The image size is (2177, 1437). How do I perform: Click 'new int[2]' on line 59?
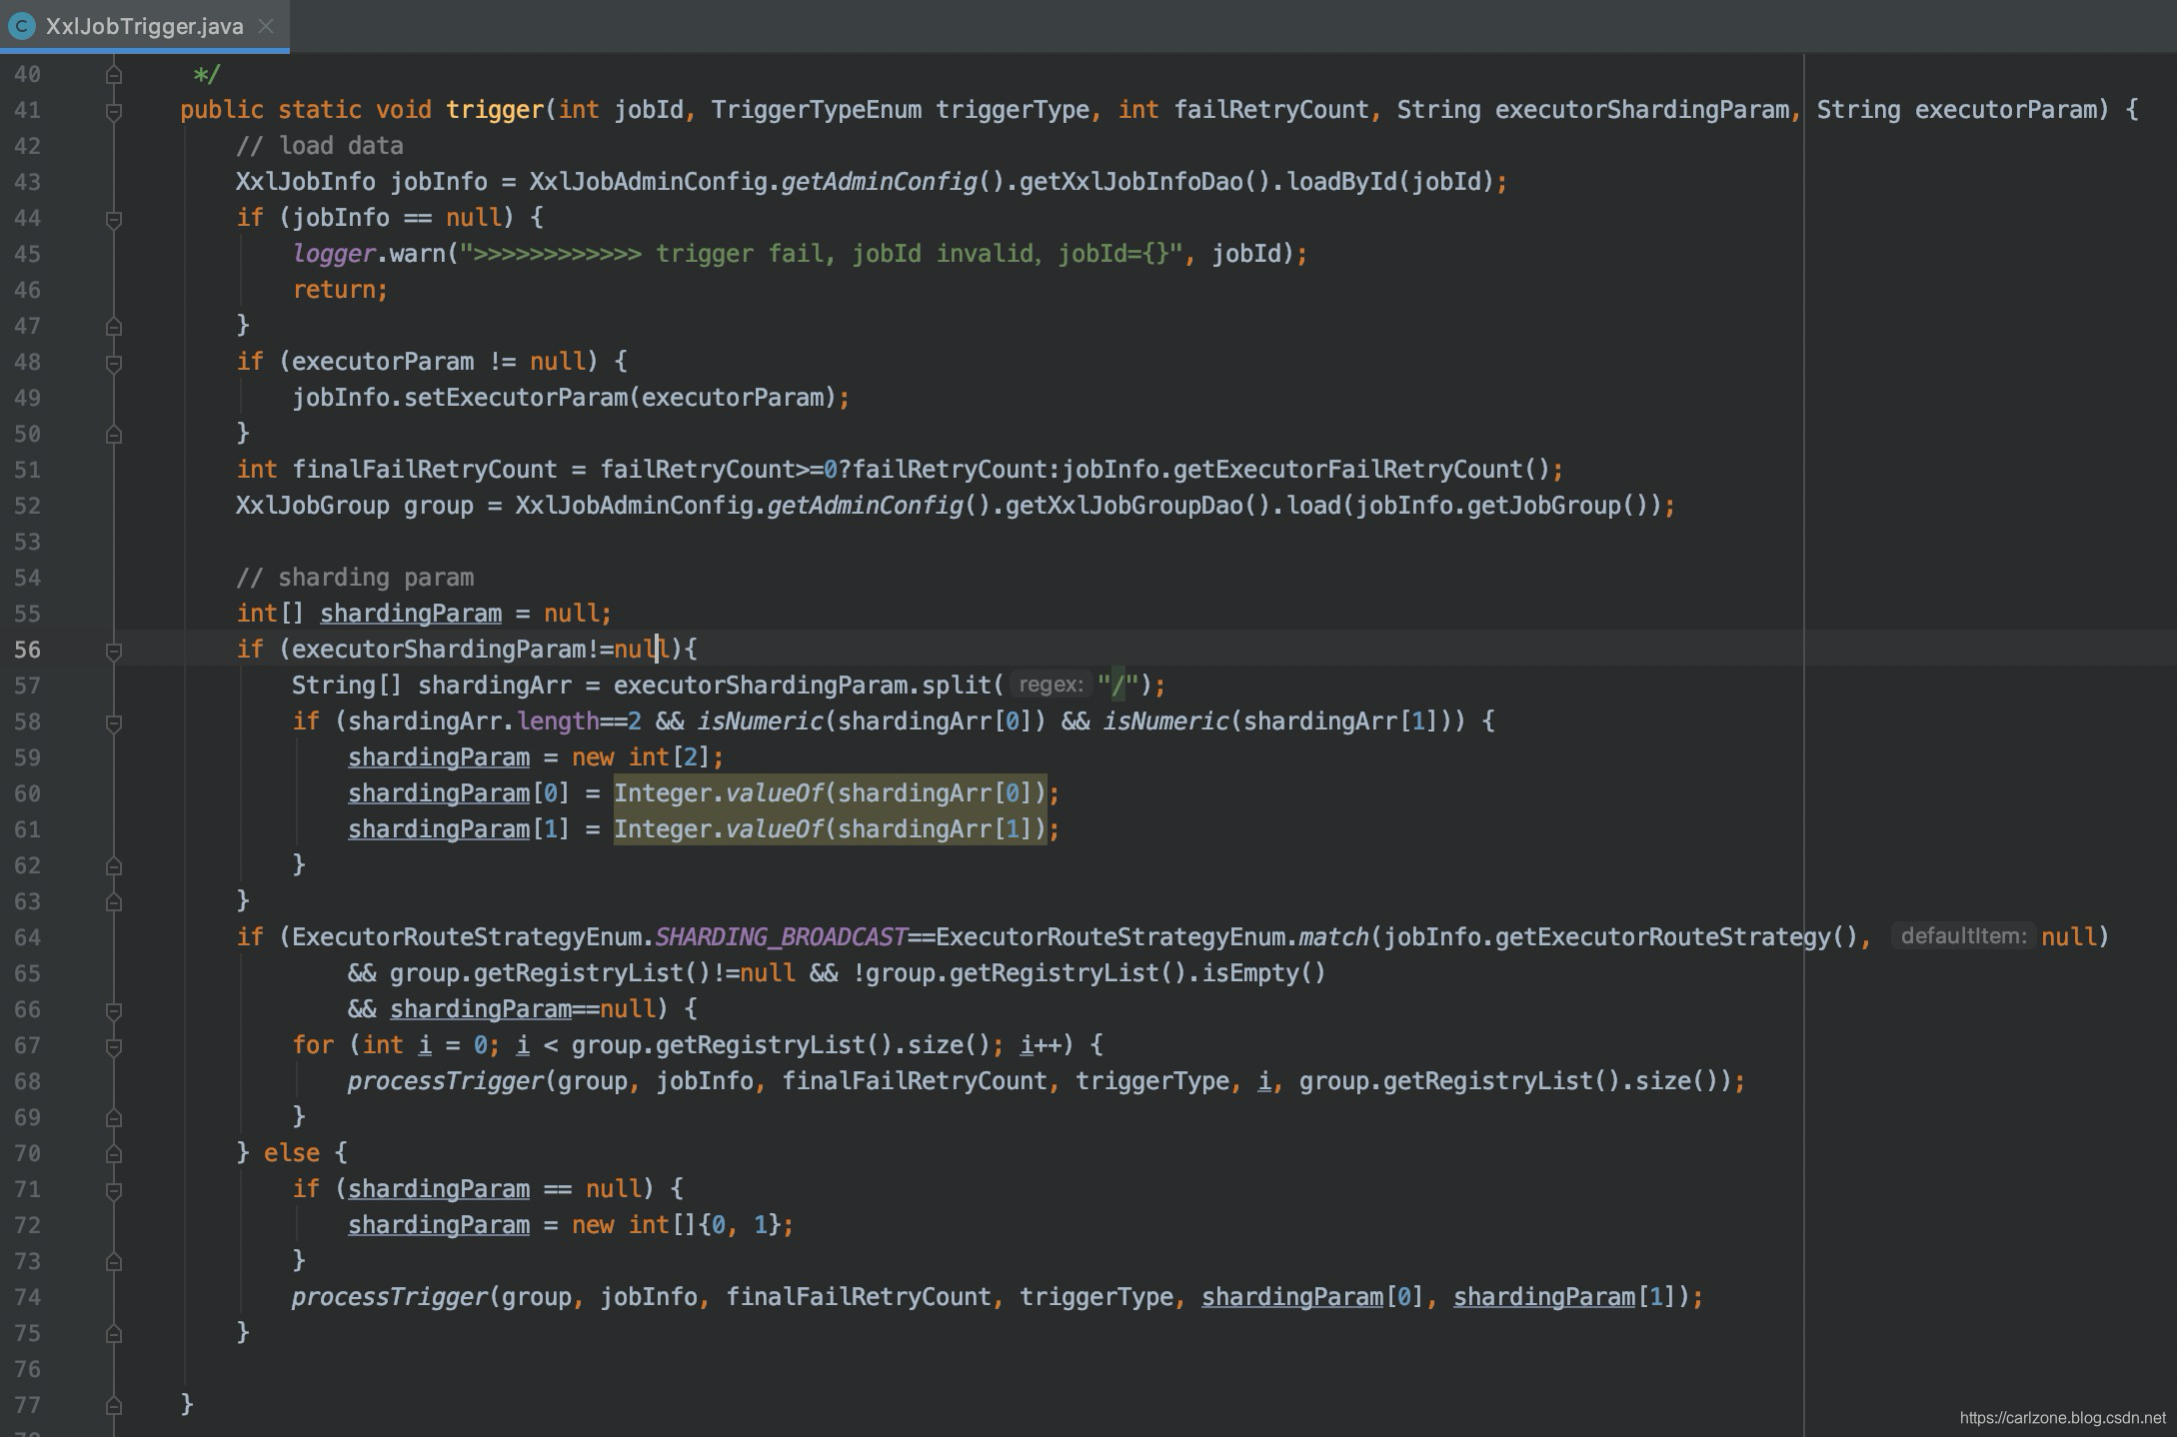[641, 757]
